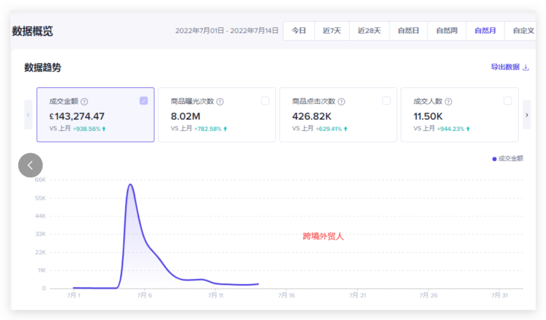This screenshot has width=546, height=320.
Task: Click the 7月 31 axis label
Action: (499, 295)
